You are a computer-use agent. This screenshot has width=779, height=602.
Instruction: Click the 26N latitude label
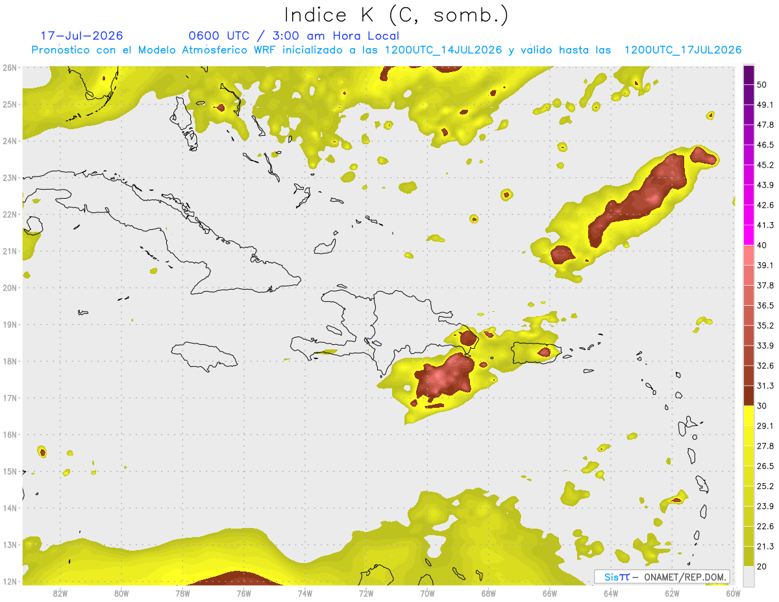[x=10, y=68]
